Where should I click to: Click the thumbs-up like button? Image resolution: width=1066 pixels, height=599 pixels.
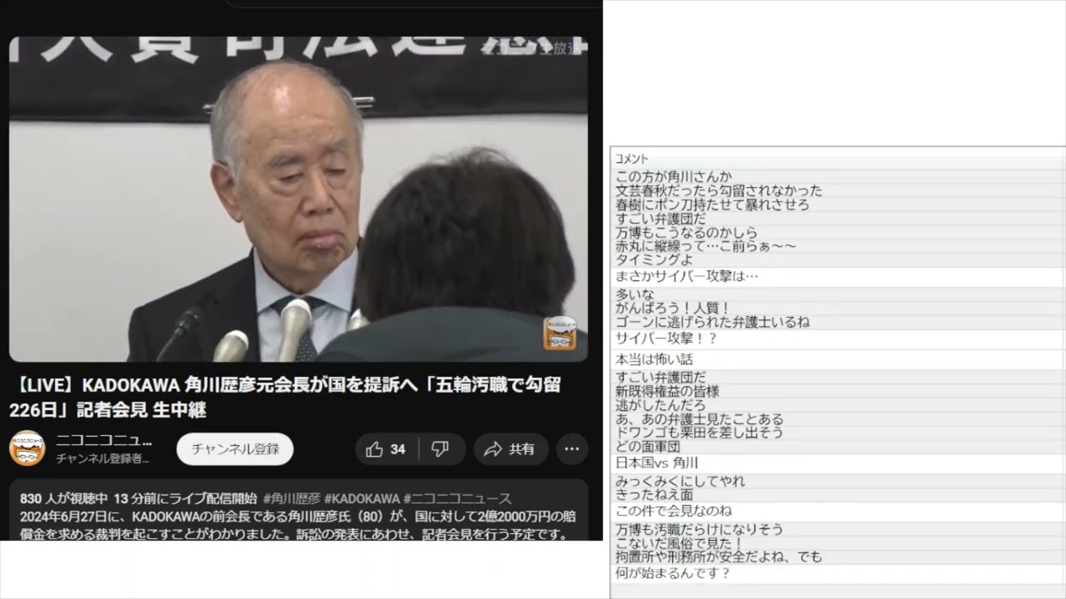tap(386, 449)
